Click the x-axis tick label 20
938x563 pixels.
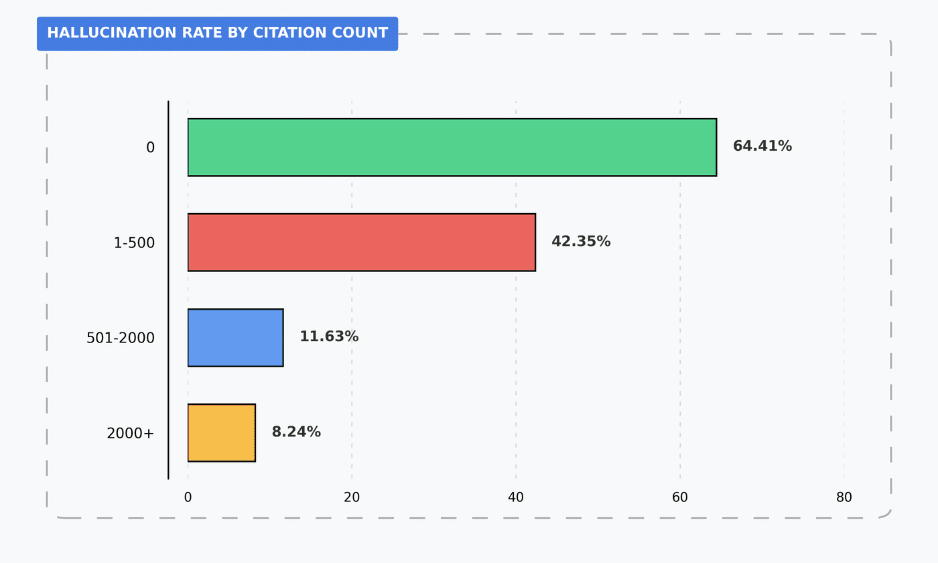tap(352, 497)
